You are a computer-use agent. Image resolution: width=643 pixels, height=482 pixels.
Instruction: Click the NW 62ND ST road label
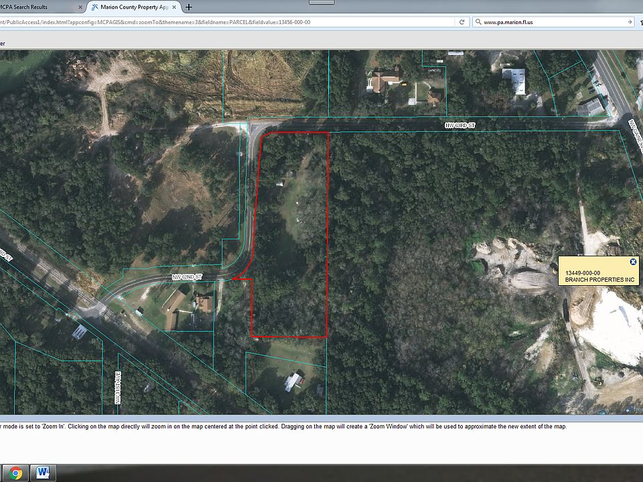click(188, 277)
